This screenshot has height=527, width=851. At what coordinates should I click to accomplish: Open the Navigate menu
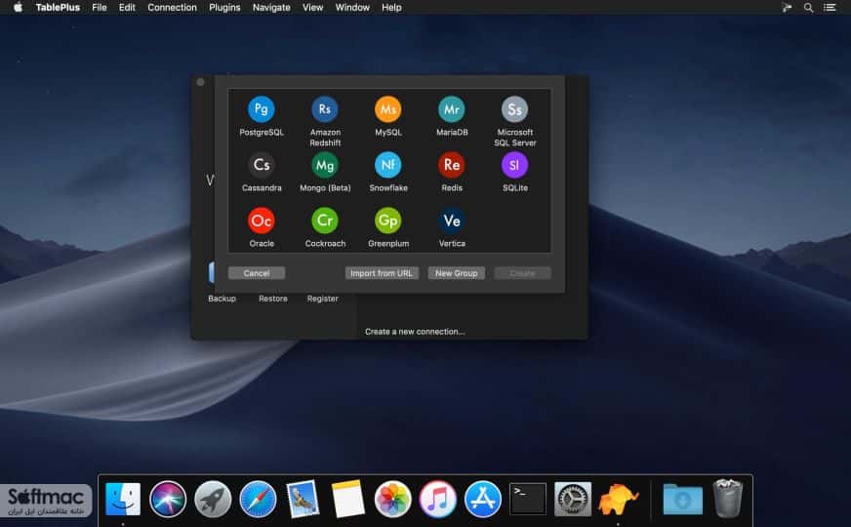point(271,8)
